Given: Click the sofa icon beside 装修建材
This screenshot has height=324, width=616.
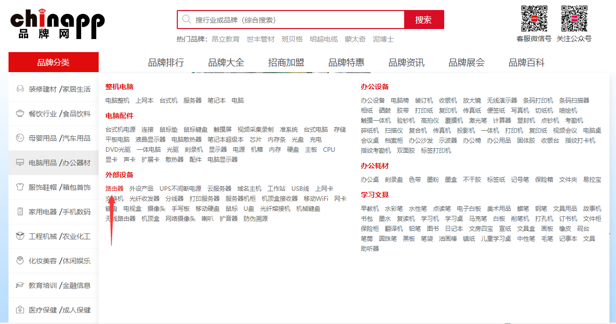Looking at the screenshot, I should (20, 89).
